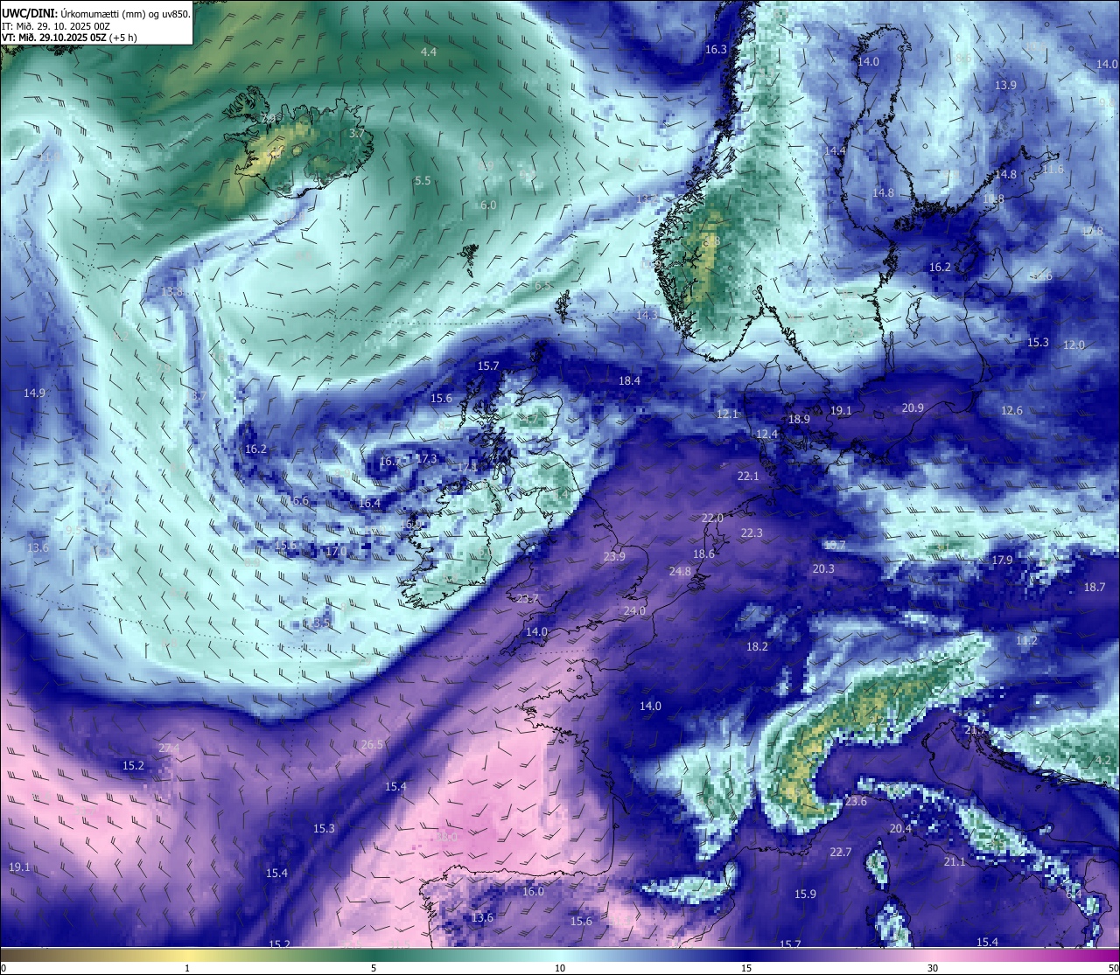Click the 17.3 value on the map
Screen dimensions: 1120x975
(426, 459)
